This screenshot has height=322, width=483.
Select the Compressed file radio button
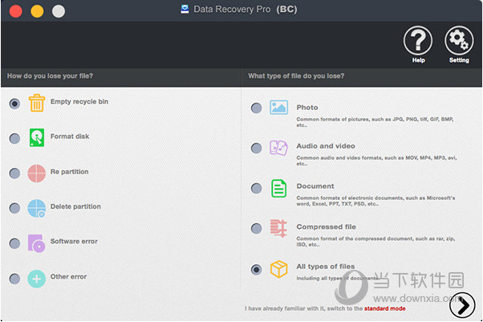tap(256, 229)
